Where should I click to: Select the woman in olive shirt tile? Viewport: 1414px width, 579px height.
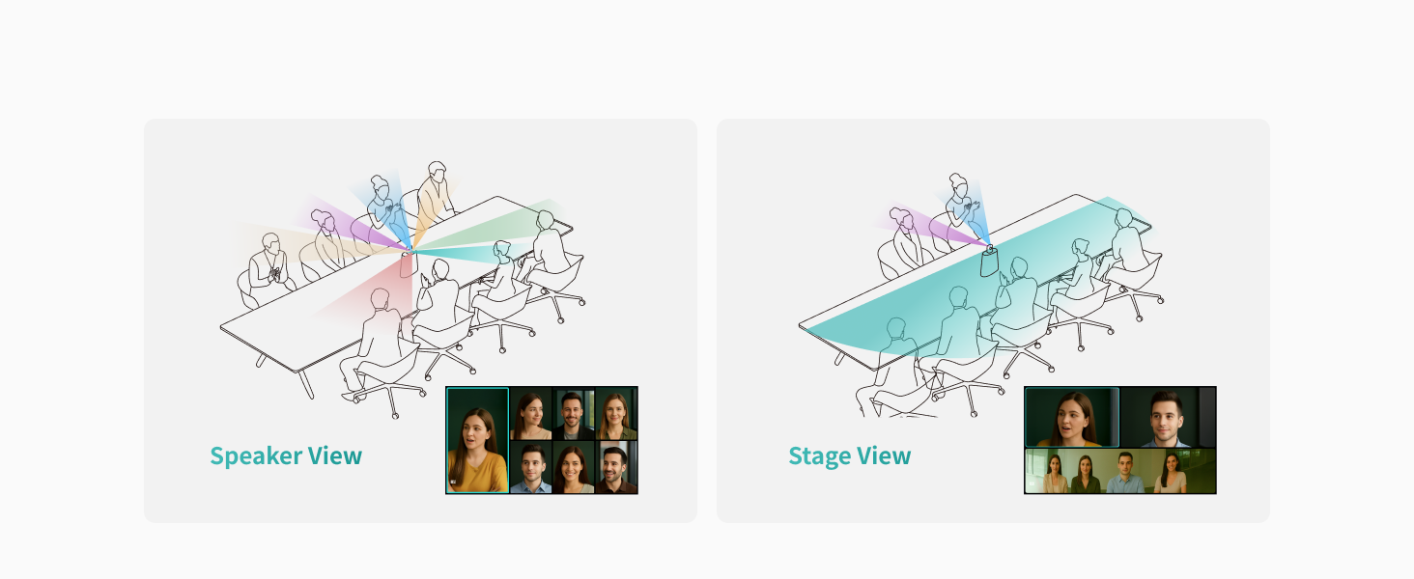coord(616,415)
